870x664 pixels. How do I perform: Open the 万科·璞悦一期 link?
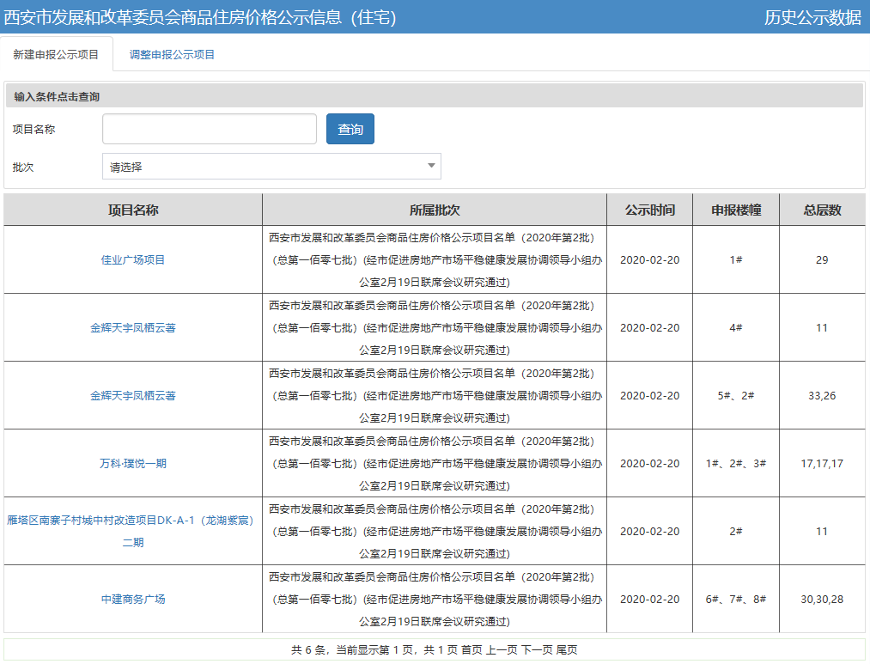pos(133,463)
